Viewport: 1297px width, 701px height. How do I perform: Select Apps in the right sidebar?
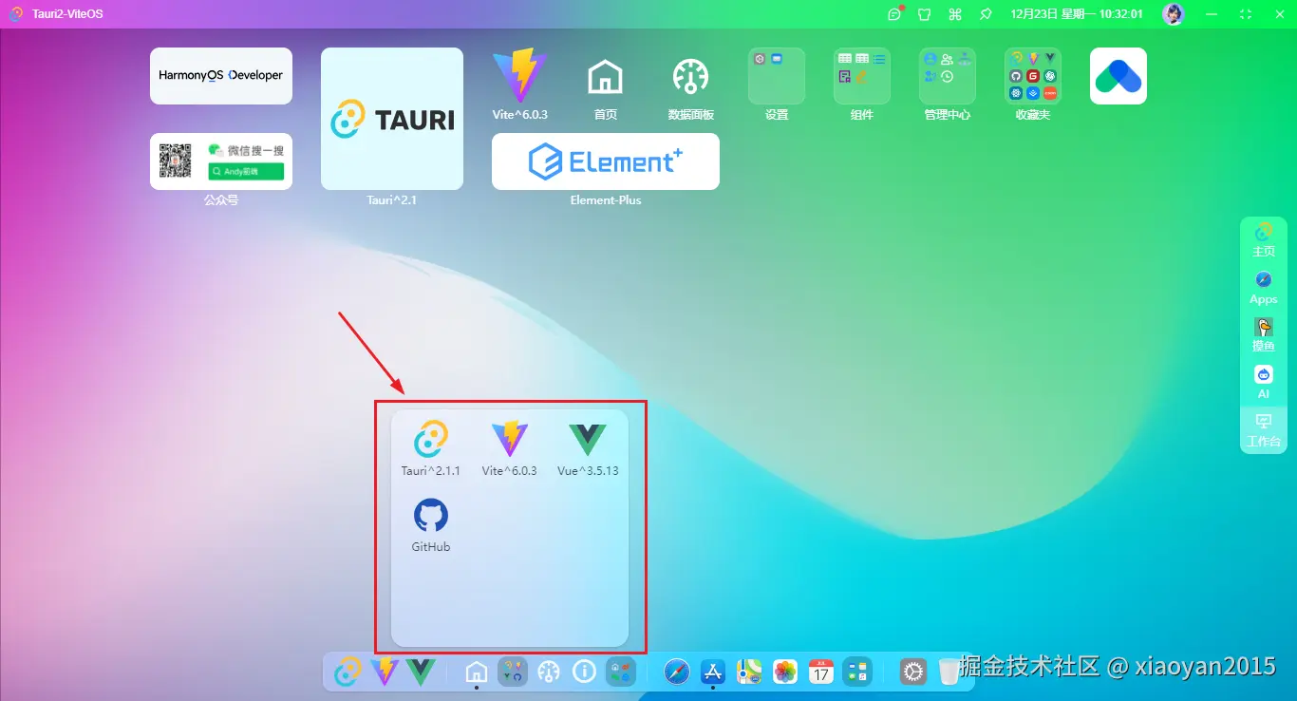[1264, 288]
